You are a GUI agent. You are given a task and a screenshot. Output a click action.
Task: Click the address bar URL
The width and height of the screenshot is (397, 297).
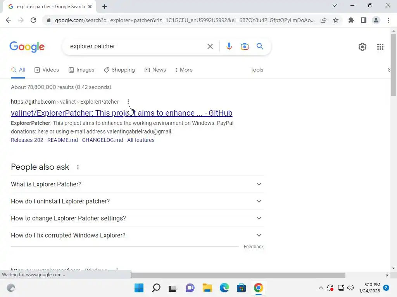click(185, 20)
